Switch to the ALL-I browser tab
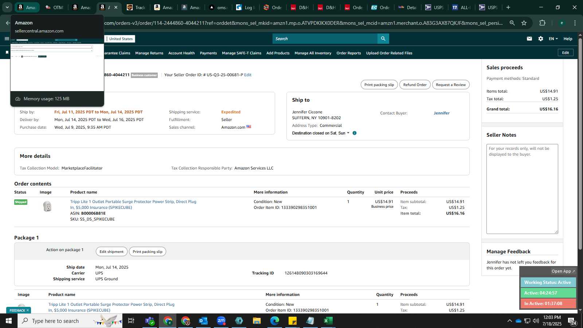 coord(461,7)
